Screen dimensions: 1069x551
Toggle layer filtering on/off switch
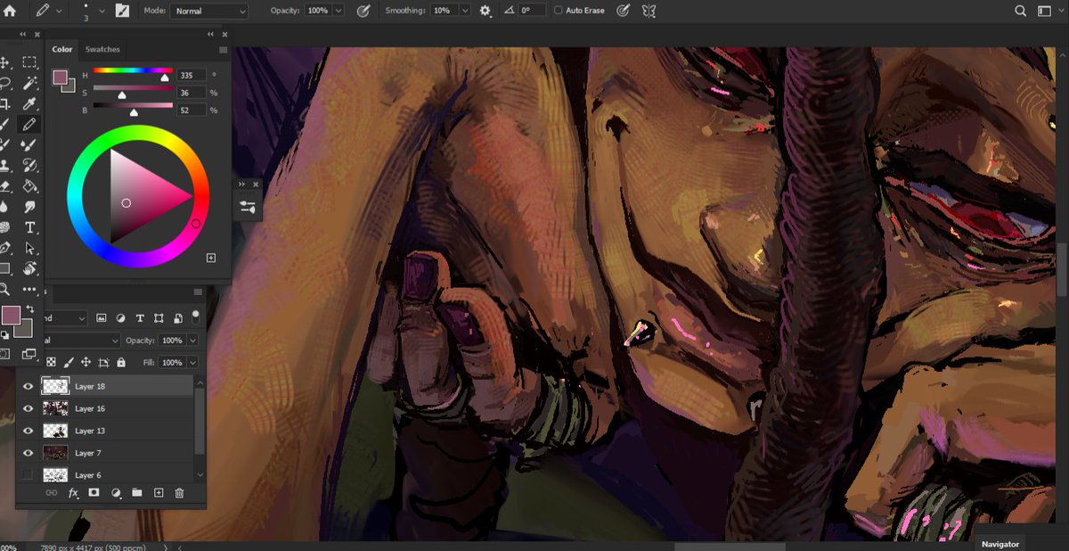[x=195, y=316]
